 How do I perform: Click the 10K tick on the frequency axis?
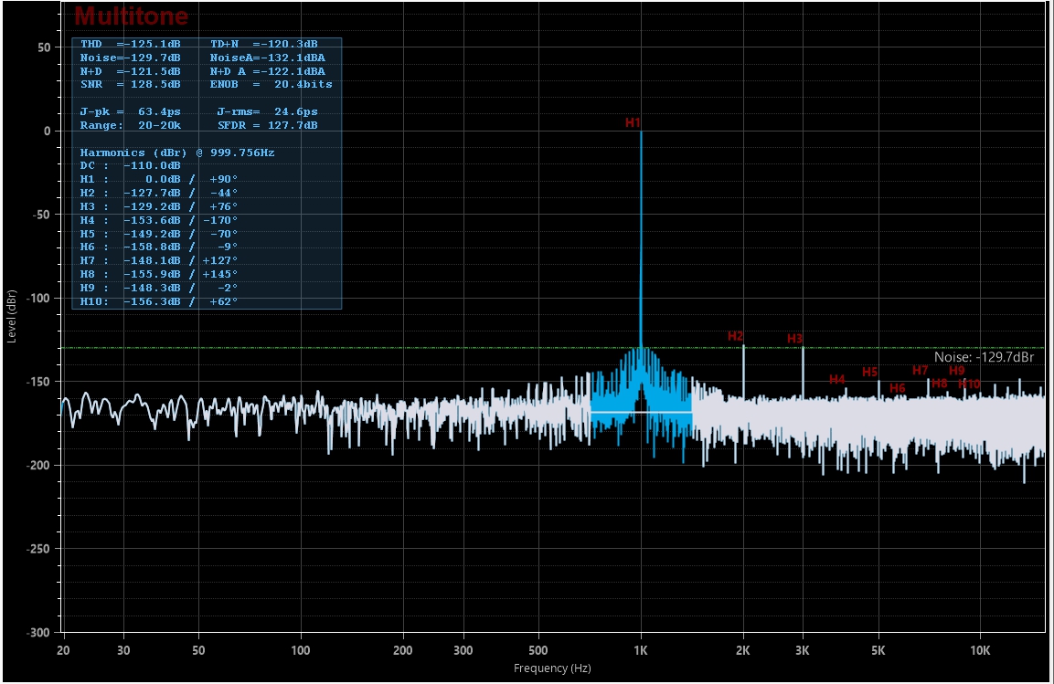(x=980, y=650)
